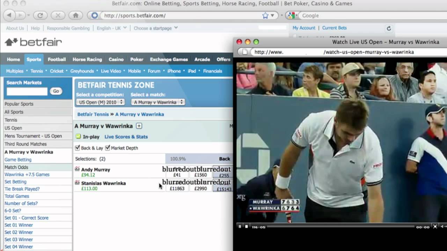Toggle fullscreen on the video player
This screenshot has width=447, height=251.
[435, 227]
